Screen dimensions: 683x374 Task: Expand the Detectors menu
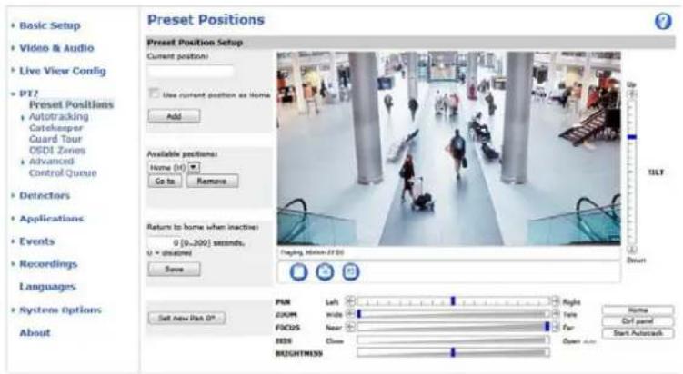click(45, 196)
